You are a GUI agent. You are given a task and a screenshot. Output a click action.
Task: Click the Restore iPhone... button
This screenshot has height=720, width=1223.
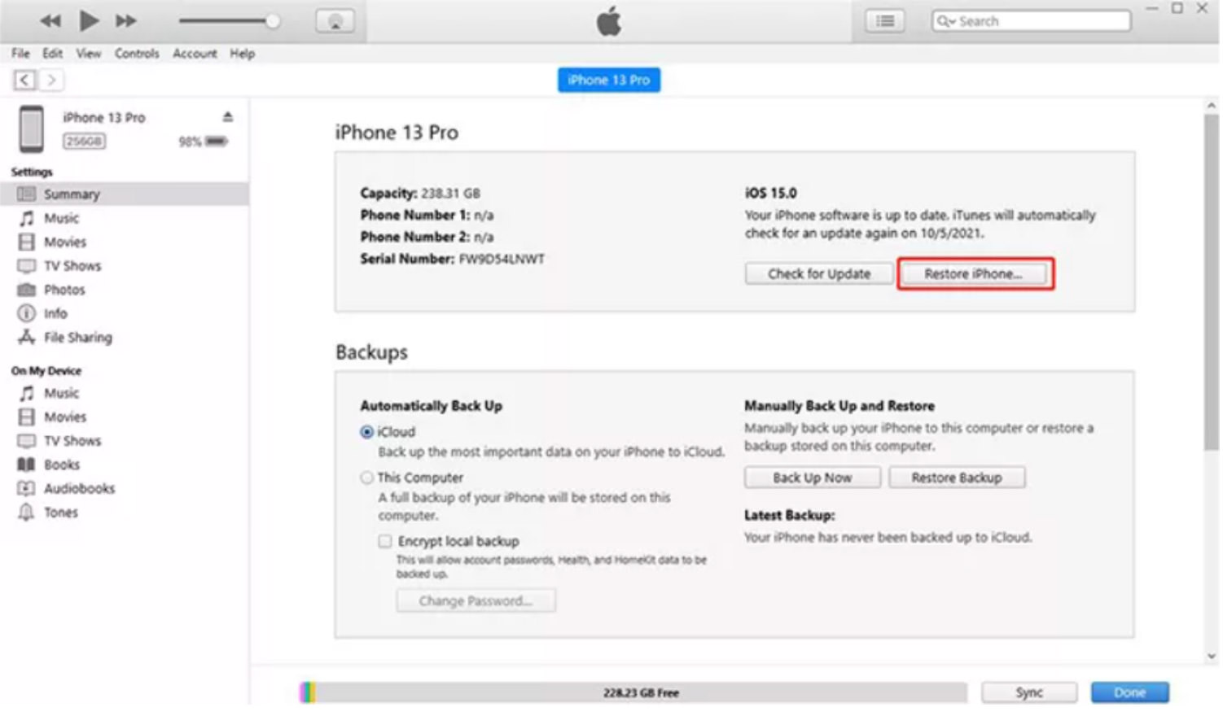(x=973, y=274)
